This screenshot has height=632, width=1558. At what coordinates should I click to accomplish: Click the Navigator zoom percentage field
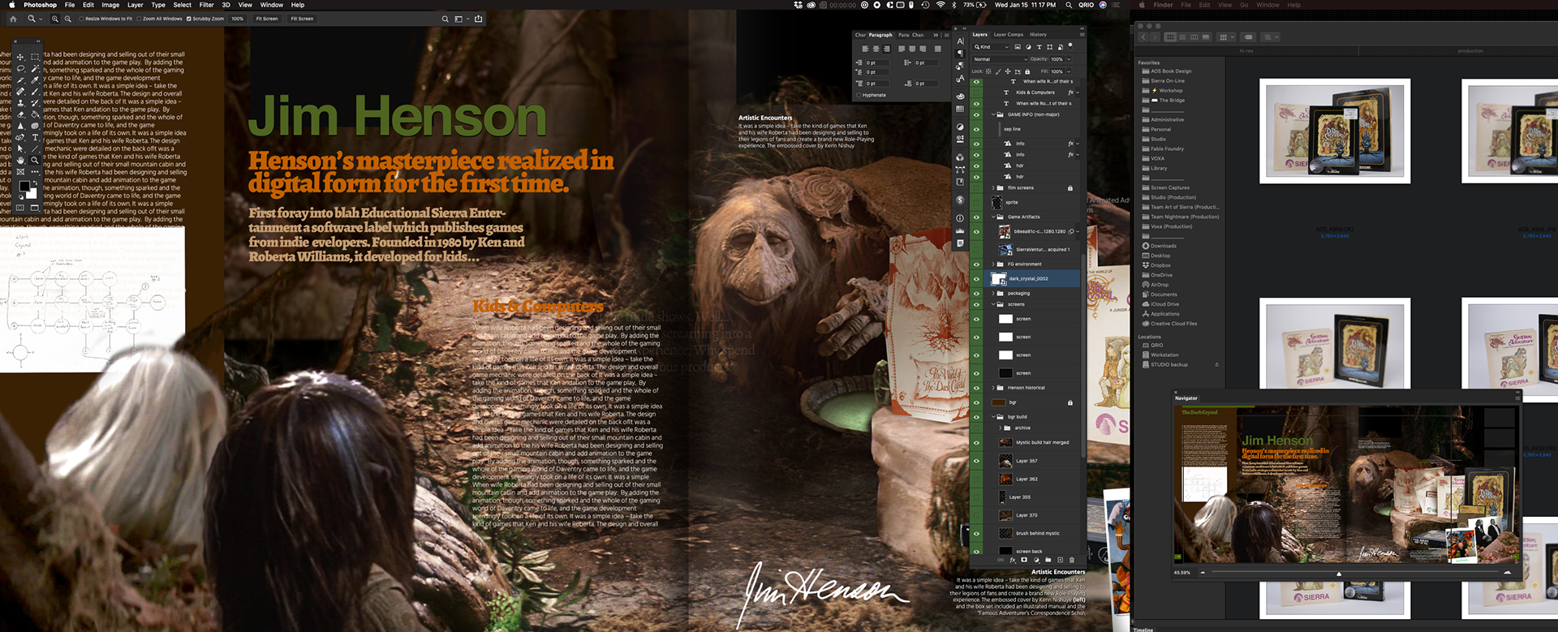coord(1182,573)
